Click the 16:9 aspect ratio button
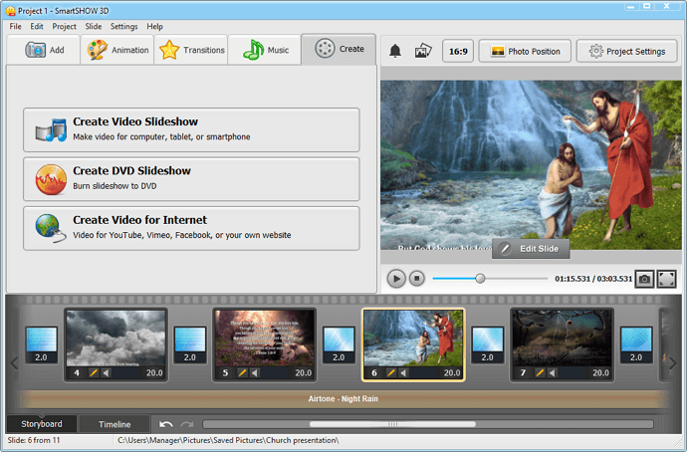This screenshot has height=452, width=687. [458, 51]
